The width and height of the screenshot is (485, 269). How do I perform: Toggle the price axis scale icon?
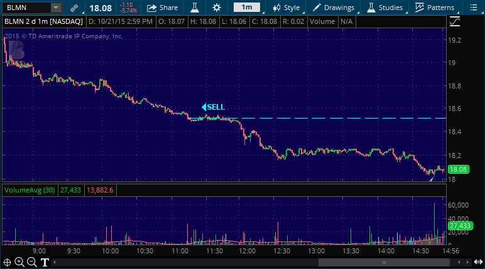pos(455,21)
